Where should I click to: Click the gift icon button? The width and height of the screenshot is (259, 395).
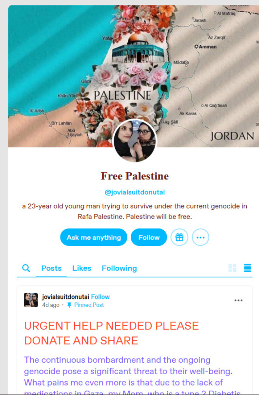click(x=179, y=237)
